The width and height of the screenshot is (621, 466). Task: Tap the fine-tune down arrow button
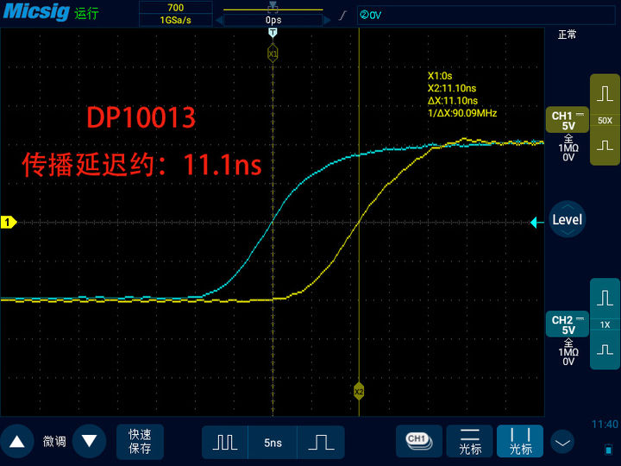[x=89, y=442]
